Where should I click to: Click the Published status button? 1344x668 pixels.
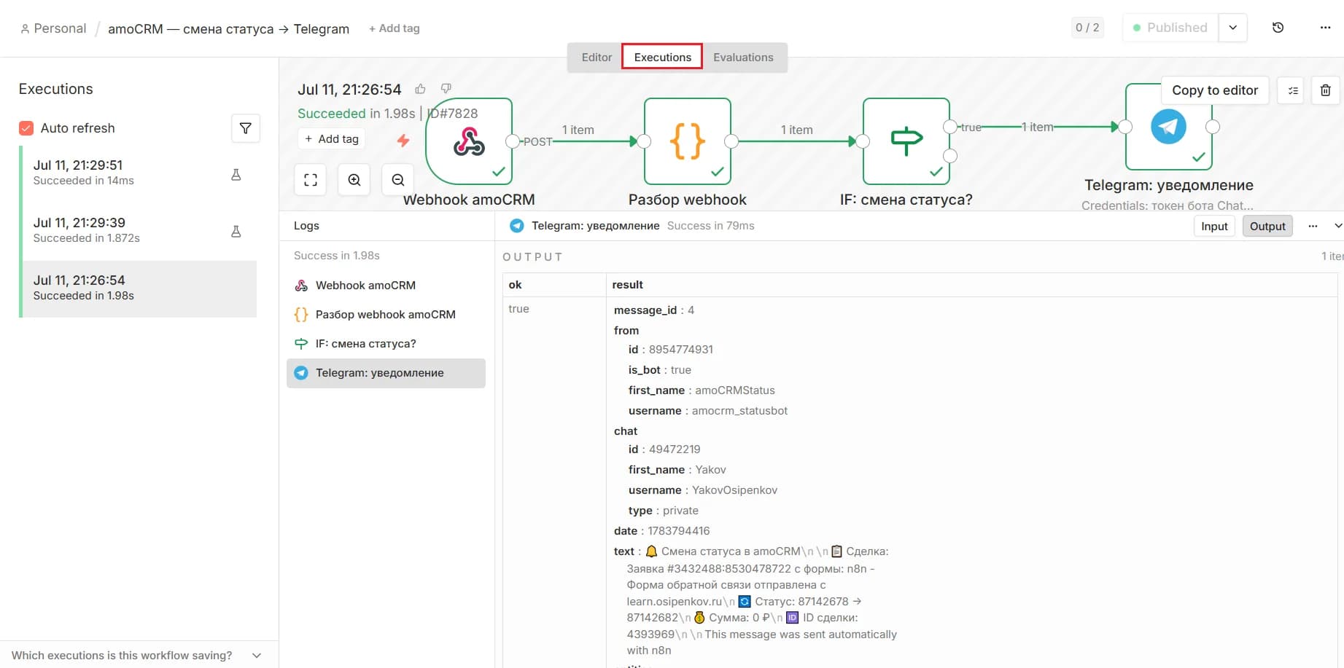click(x=1170, y=28)
